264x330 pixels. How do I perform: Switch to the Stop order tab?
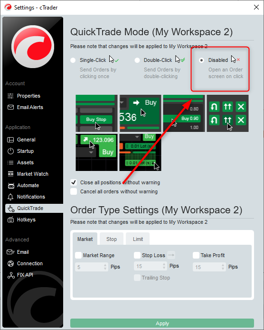[112, 239]
